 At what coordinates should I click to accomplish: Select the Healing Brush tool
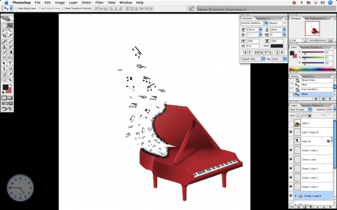click(4, 42)
